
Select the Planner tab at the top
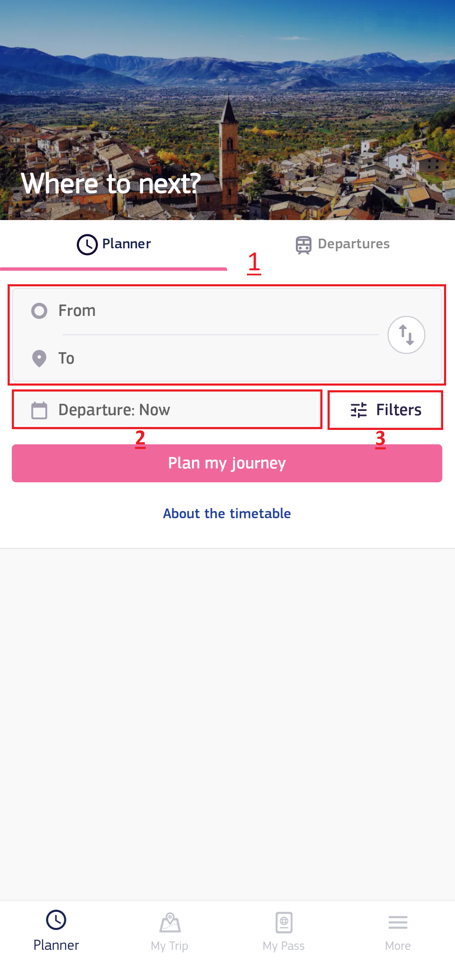click(x=114, y=245)
